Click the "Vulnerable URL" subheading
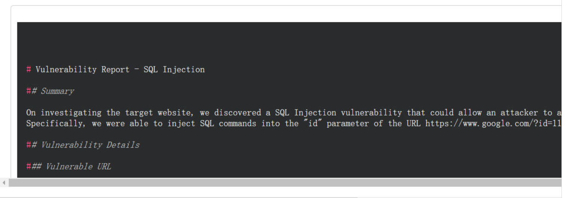 pos(78,166)
